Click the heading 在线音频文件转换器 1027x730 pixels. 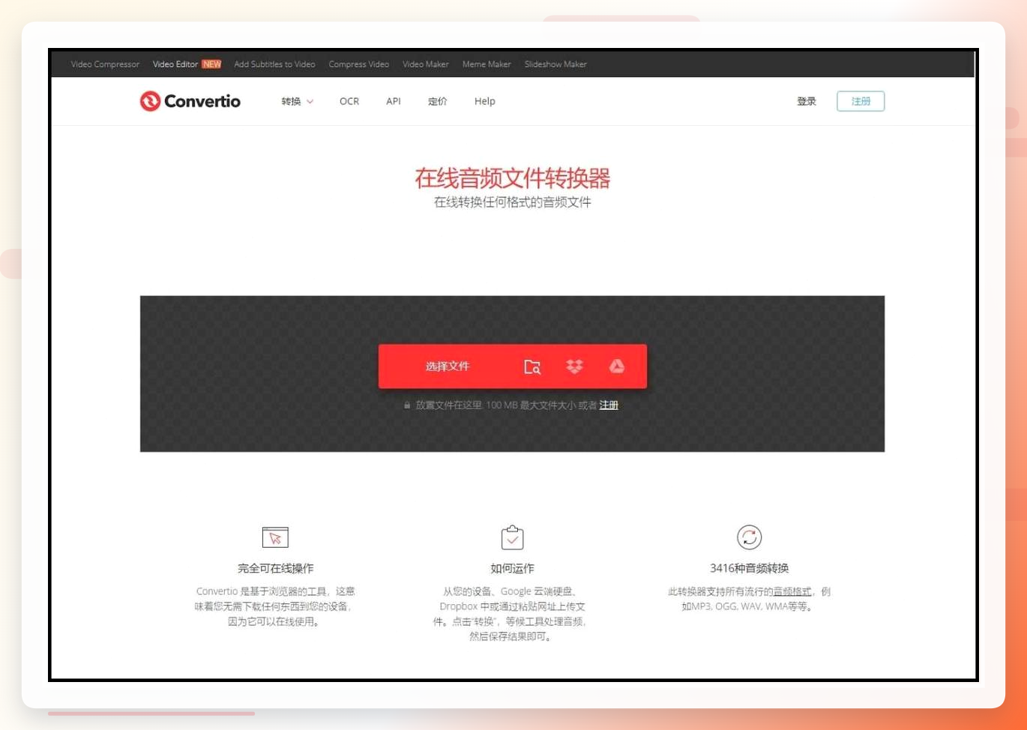pyautogui.click(x=513, y=178)
